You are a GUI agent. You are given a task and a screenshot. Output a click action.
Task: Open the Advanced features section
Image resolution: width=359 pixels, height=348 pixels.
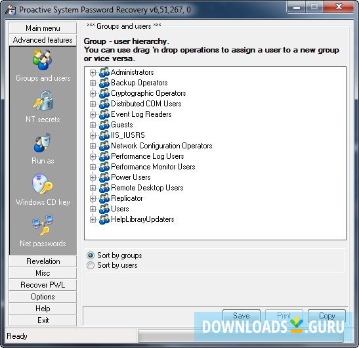(43, 40)
